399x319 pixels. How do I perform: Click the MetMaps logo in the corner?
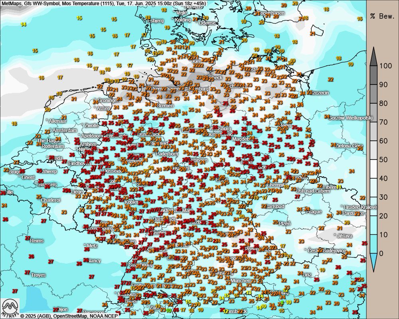pos(10,308)
